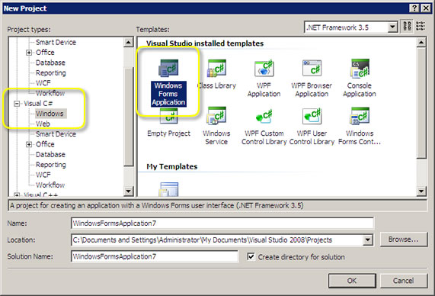Click down arrow of Project types scrollbar

129,191
